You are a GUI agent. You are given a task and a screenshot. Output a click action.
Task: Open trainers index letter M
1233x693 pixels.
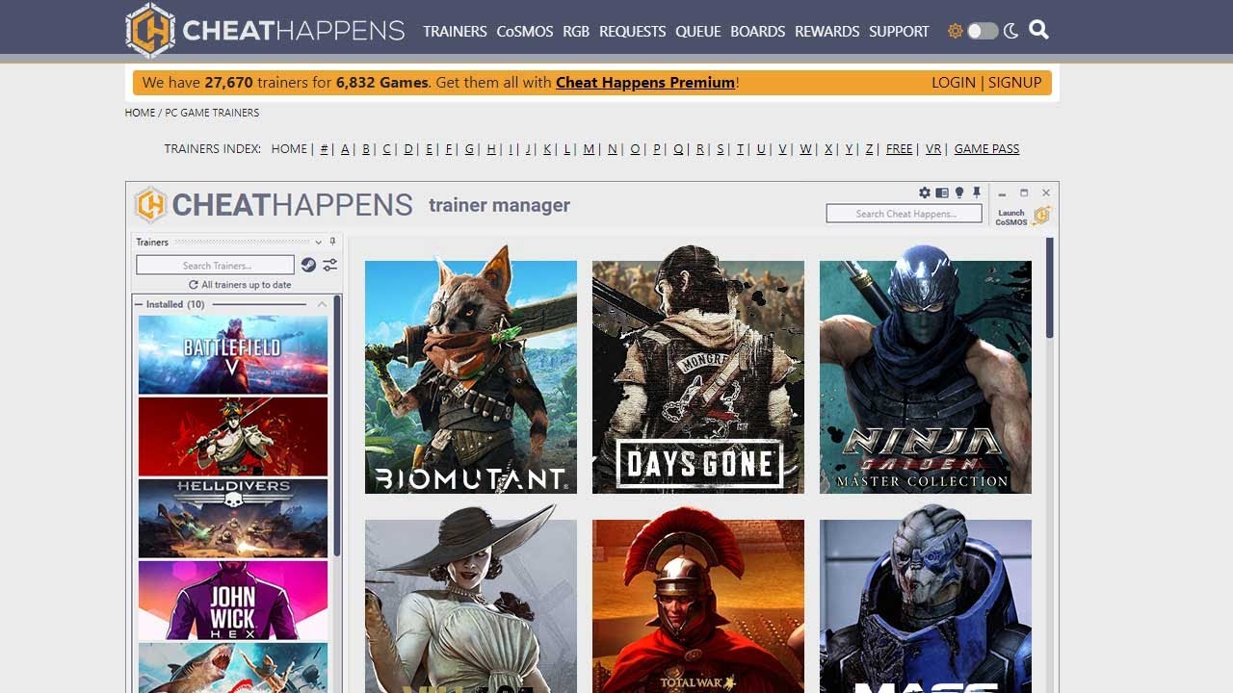pyautogui.click(x=589, y=149)
